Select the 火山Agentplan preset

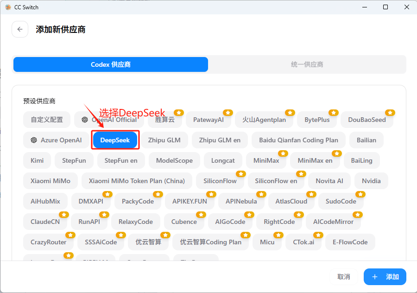pyautogui.click(x=264, y=120)
